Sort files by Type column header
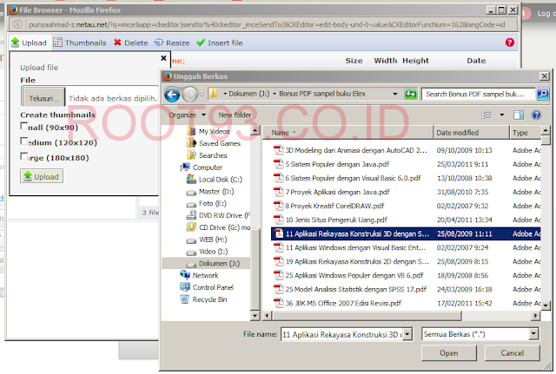 tap(526, 133)
